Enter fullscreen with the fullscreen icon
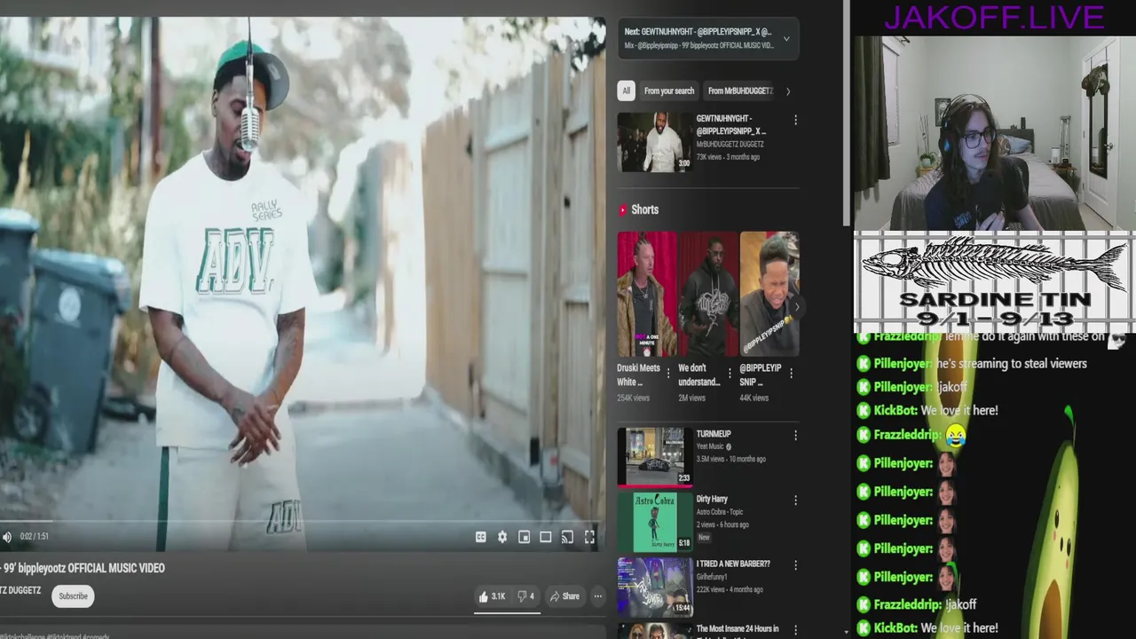 [x=589, y=537]
